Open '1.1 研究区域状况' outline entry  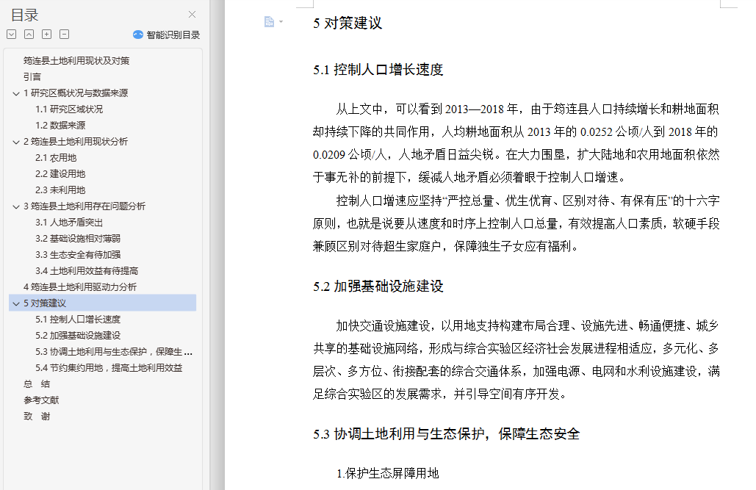click(x=69, y=109)
